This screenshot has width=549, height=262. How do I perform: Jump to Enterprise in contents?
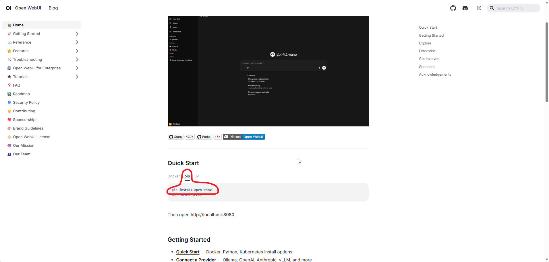click(x=427, y=51)
